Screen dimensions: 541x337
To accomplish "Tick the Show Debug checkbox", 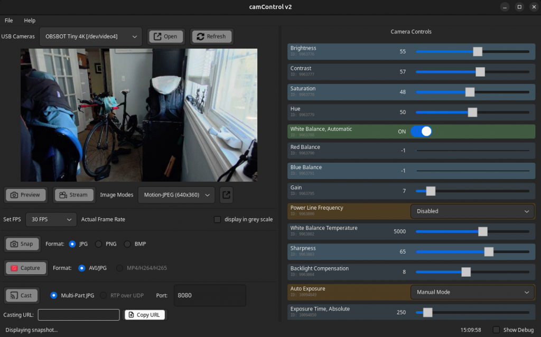I will 496,330.
